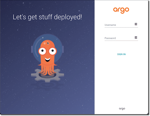Click the Username label text
Screen dimensions: 150x116
click(110, 25)
